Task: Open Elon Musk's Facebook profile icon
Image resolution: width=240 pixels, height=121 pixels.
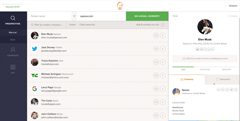Action: pyautogui.click(x=205, y=49)
